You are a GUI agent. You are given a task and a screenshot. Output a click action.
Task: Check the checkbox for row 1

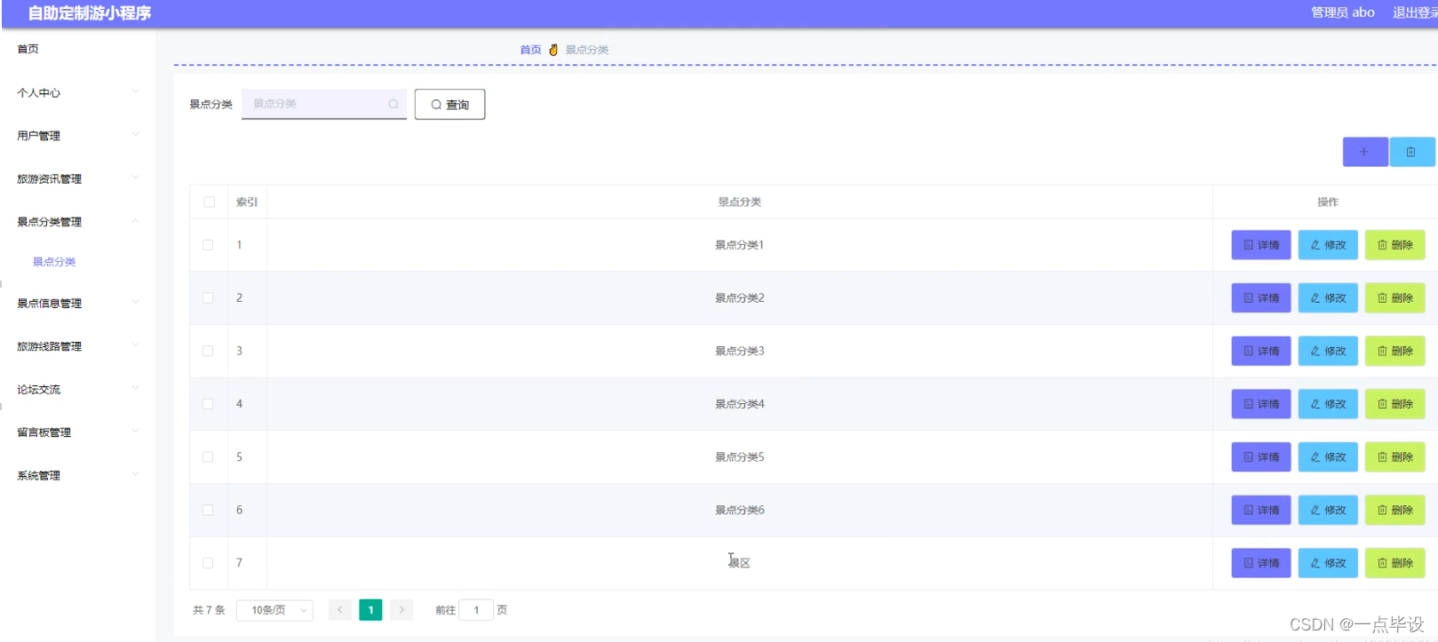tap(208, 245)
